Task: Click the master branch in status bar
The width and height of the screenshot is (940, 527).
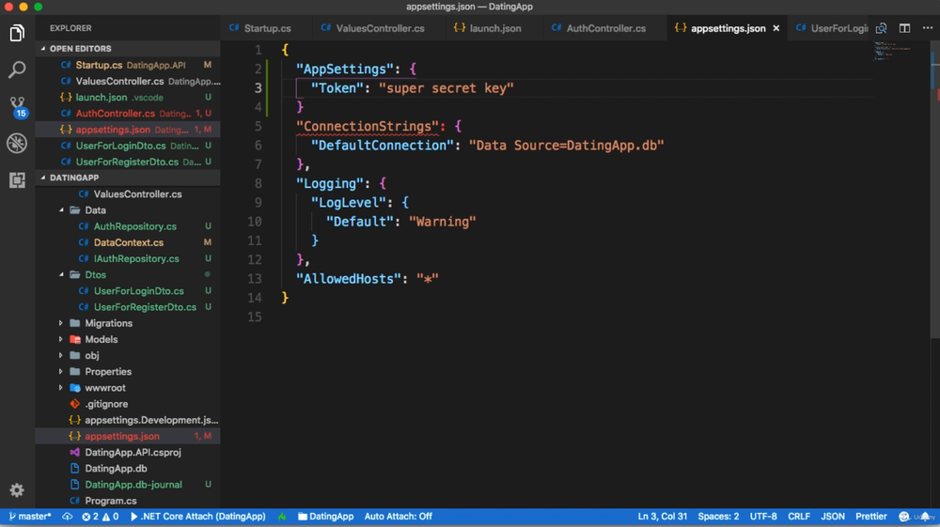Action: tap(30, 517)
